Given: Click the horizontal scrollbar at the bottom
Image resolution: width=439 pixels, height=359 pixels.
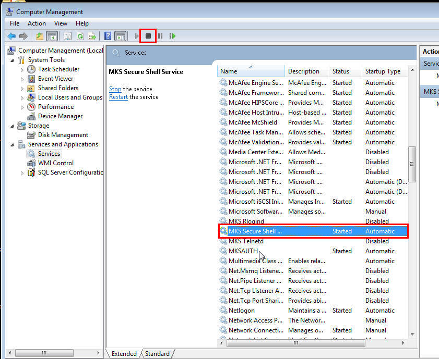Looking at the screenshot, I should tap(44, 353).
